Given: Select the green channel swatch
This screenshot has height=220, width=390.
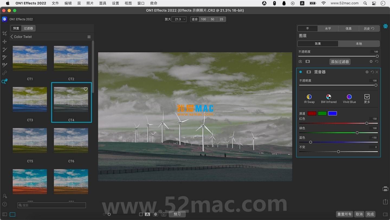Looking at the screenshot, I should pyautogui.click(x=322, y=113).
